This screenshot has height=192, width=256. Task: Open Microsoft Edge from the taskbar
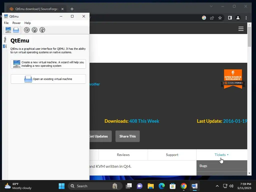tap(162, 186)
